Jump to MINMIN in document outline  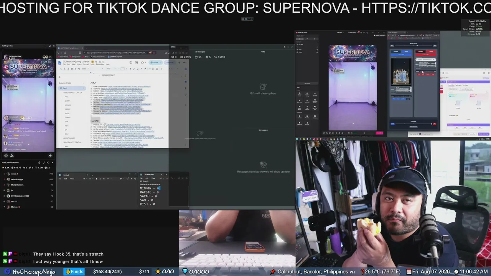[68, 105]
